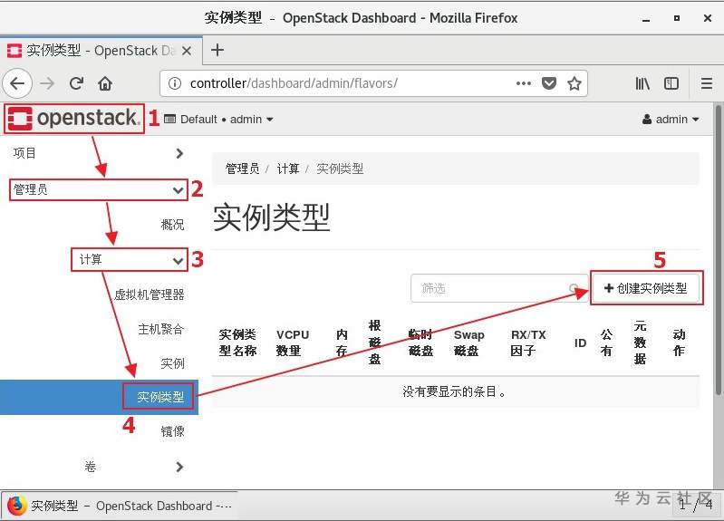
Task: Click the address bar URL
Action: click(x=294, y=83)
